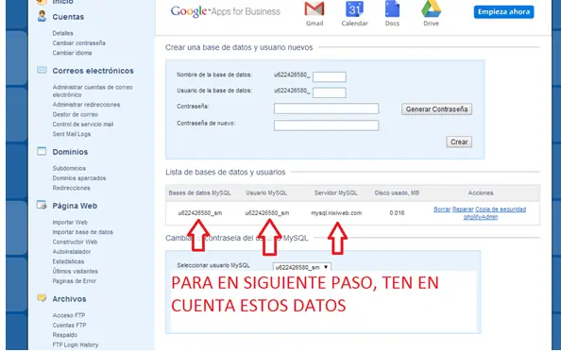This screenshot has height=352, width=561.
Task: Open FTP Login History in sidebar
Action: click(x=76, y=344)
